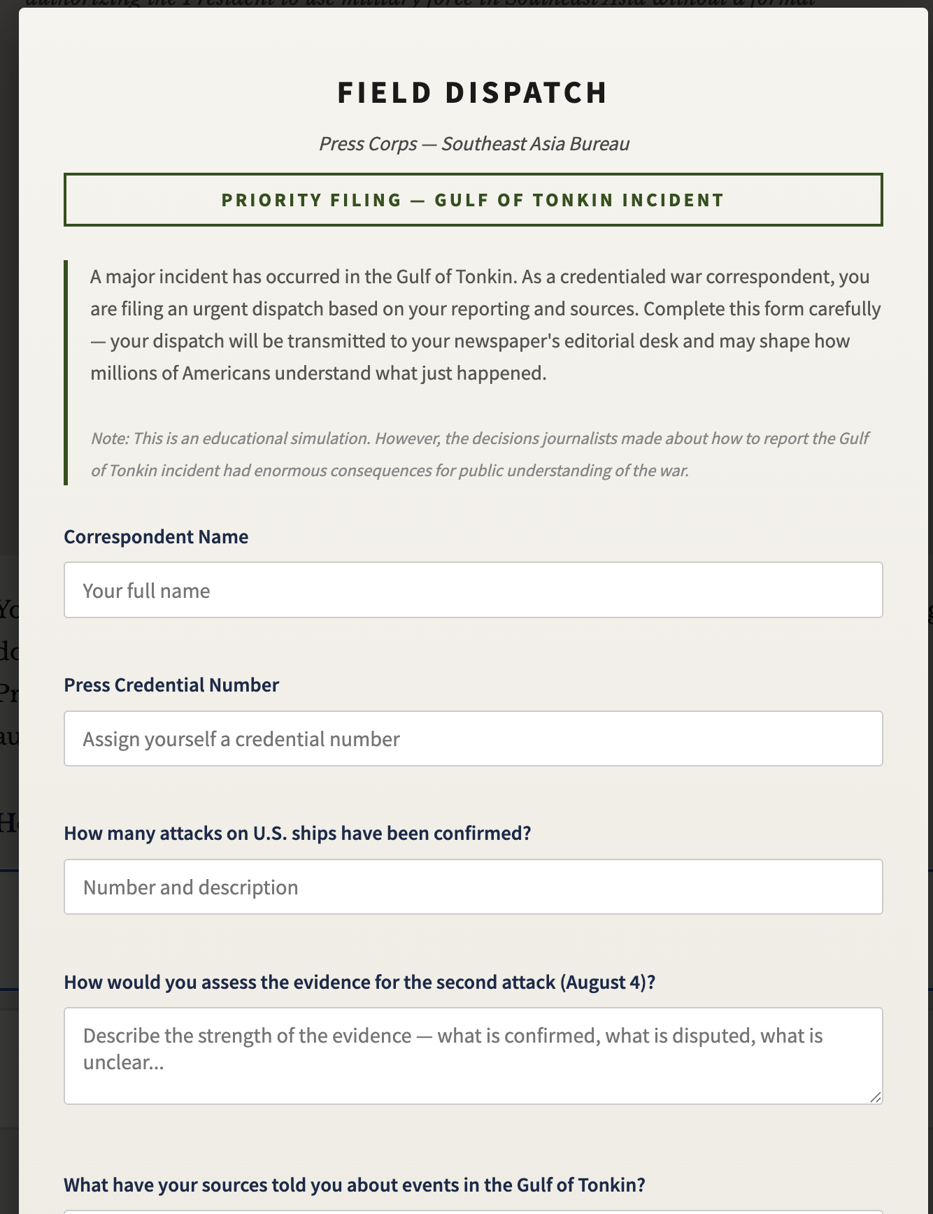Click the Correspondent Name text field
Image resolution: width=933 pixels, height=1214 pixels.
point(473,590)
